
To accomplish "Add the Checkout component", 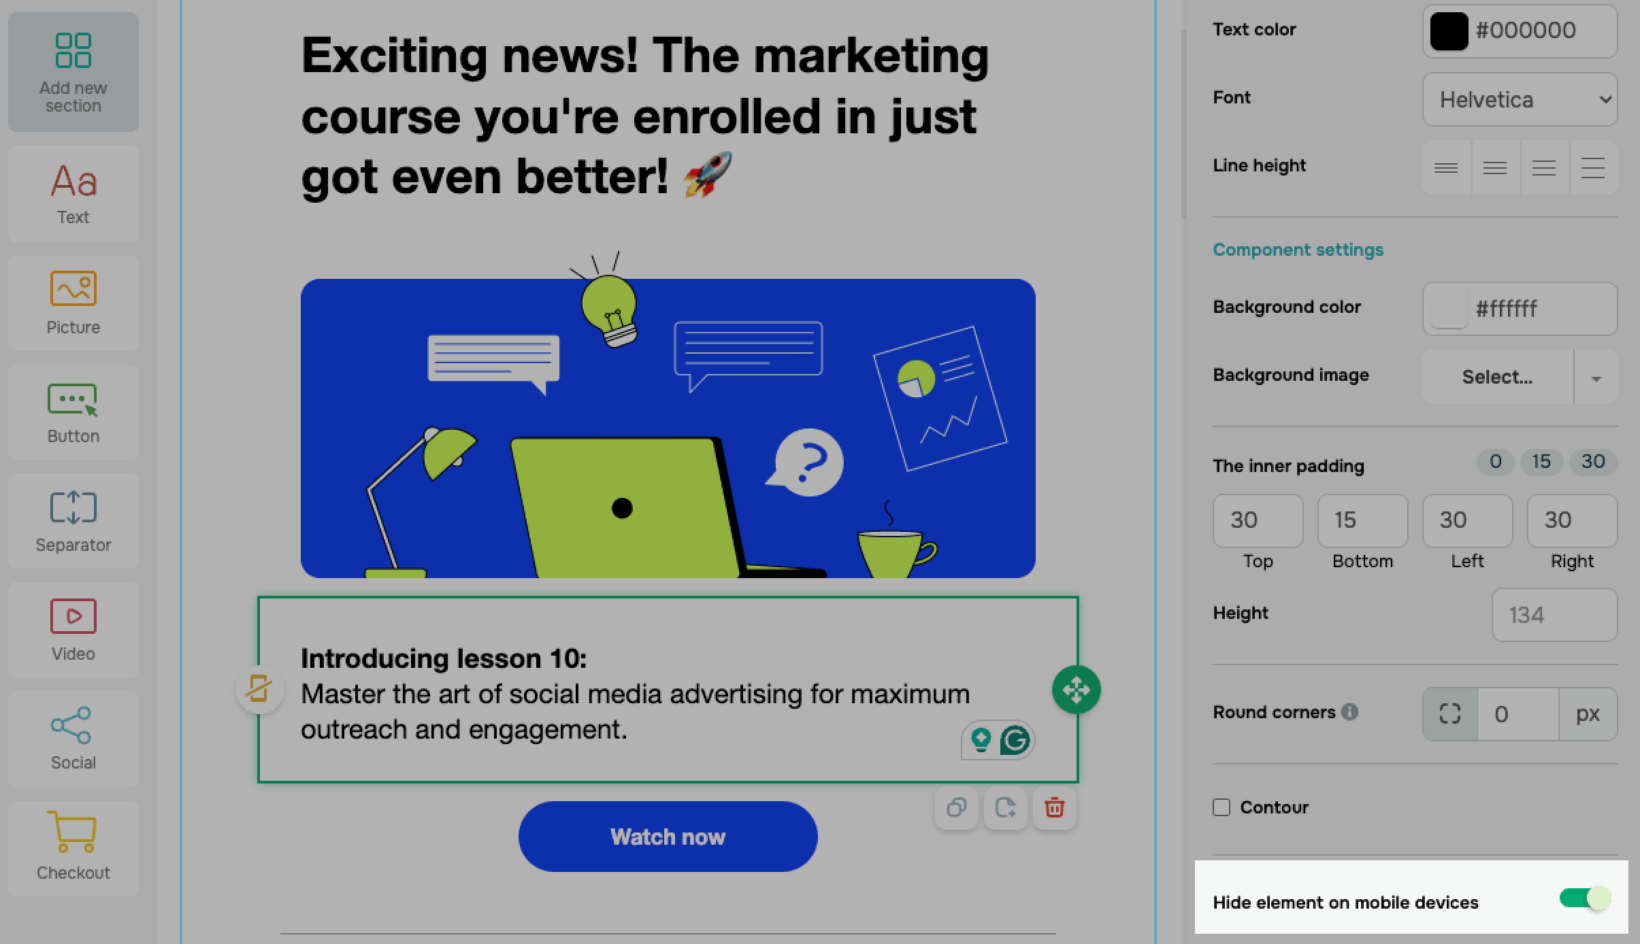I will (73, 848).
